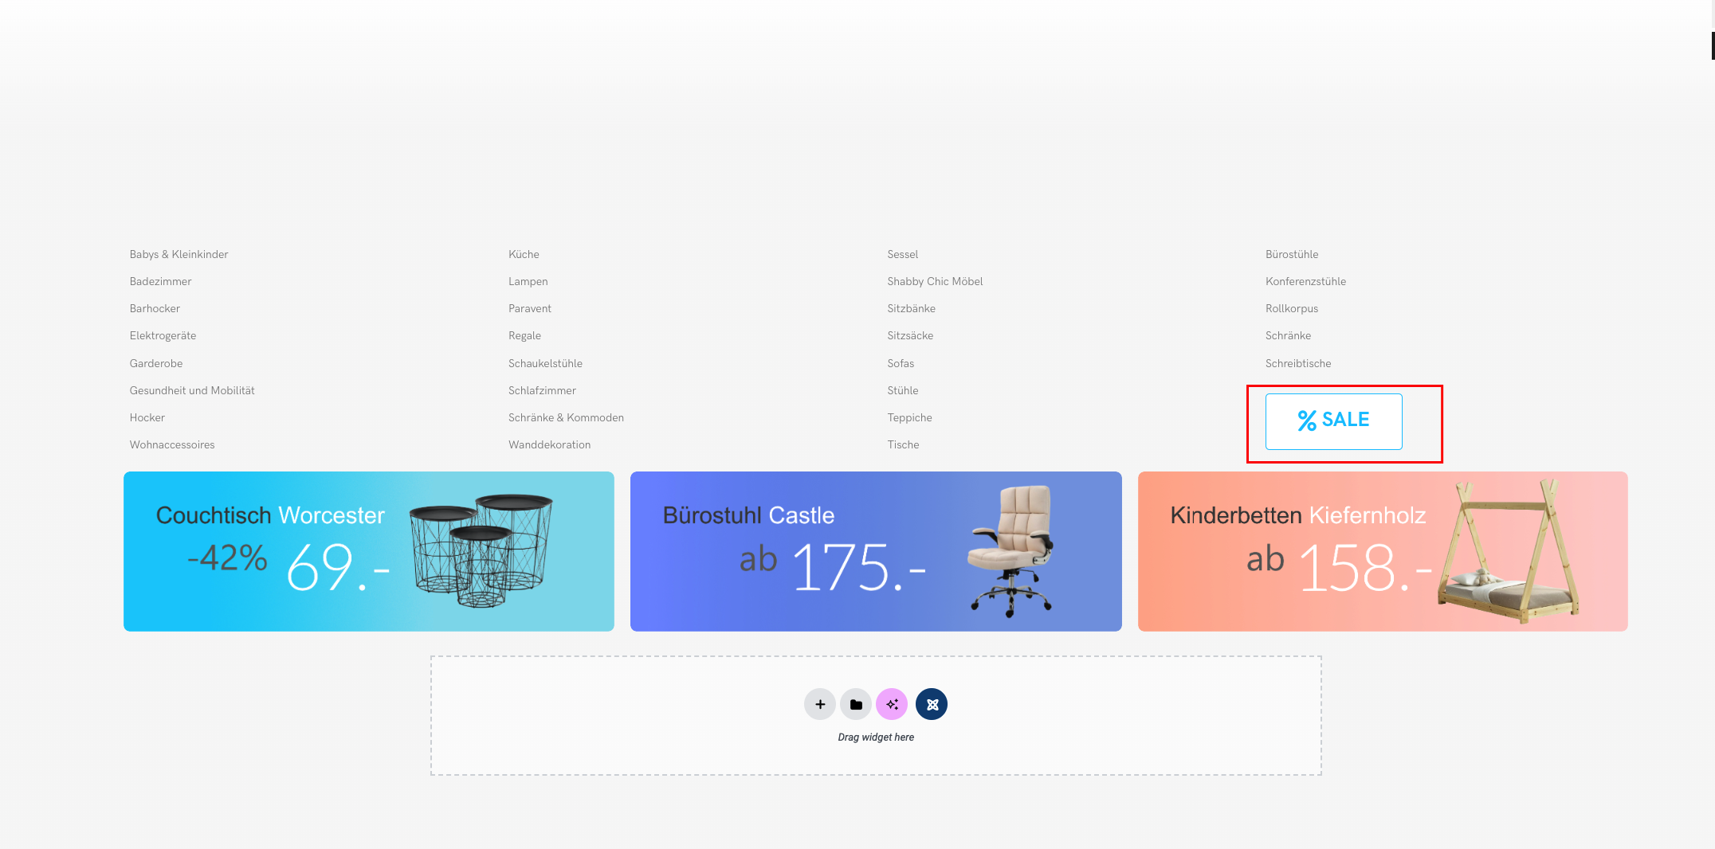1715x849 pixels.
Task: Select the Wanddekoration link
Action: click(549, 444)
